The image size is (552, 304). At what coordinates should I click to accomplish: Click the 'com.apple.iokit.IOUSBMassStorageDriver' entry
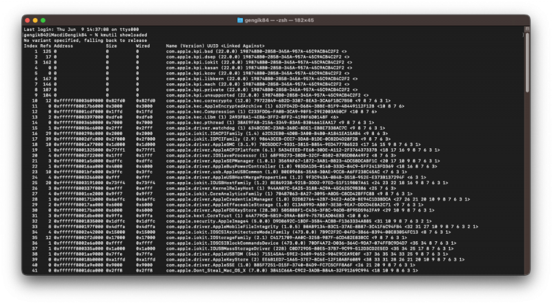click(218, 249)
